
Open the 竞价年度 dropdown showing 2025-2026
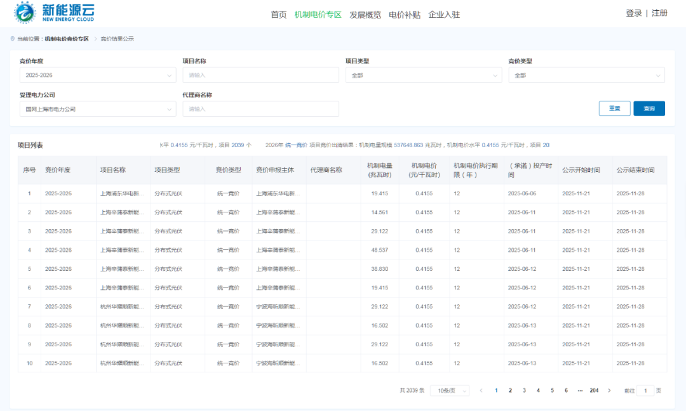click(97, 75)
